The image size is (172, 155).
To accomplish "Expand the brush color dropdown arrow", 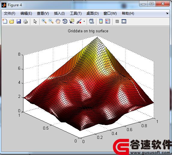I will [84, 21].
